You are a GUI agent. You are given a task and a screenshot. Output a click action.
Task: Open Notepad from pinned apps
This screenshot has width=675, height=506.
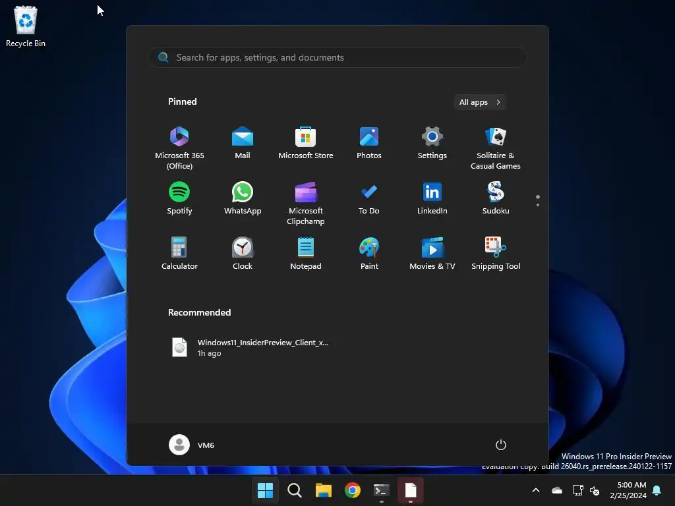[306, 254]
